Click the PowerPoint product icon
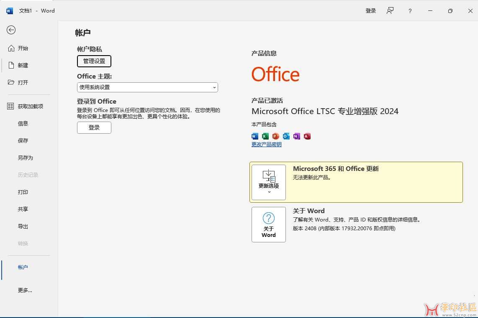 click(x=276, y=136)
